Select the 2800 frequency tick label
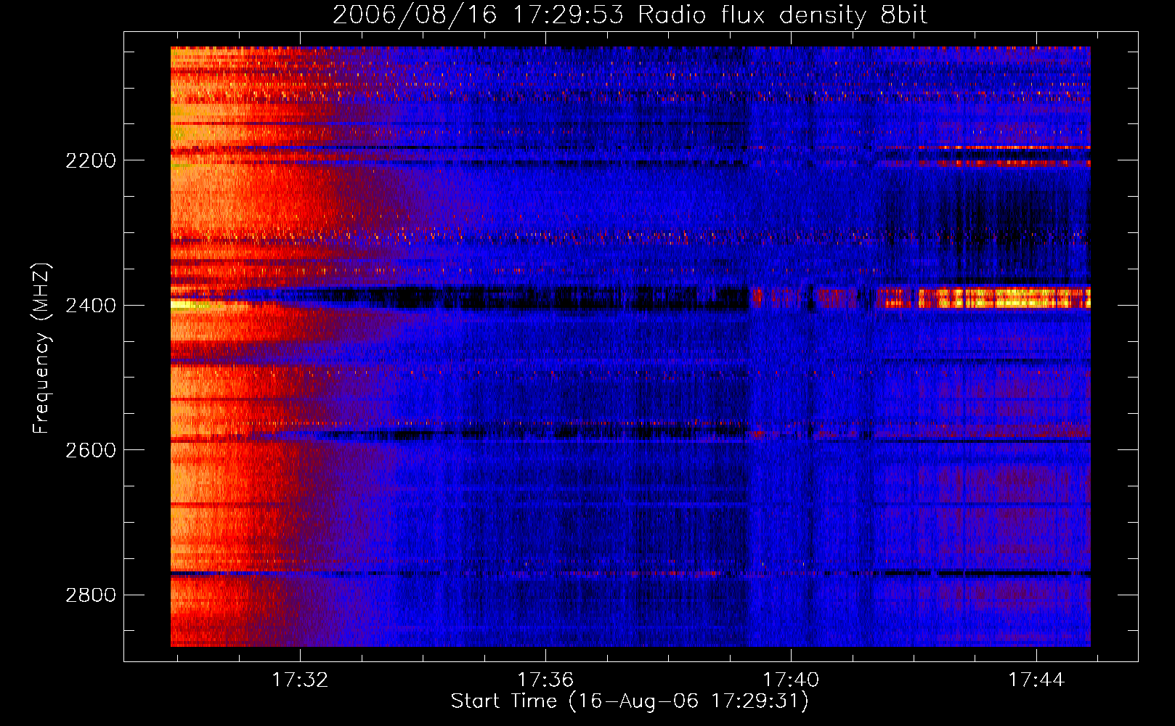Screen dimensions: 1175x726 click(91, 595)
